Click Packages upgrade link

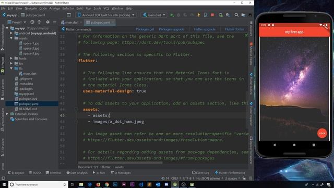pyautogui.click(x=172, y=29)
